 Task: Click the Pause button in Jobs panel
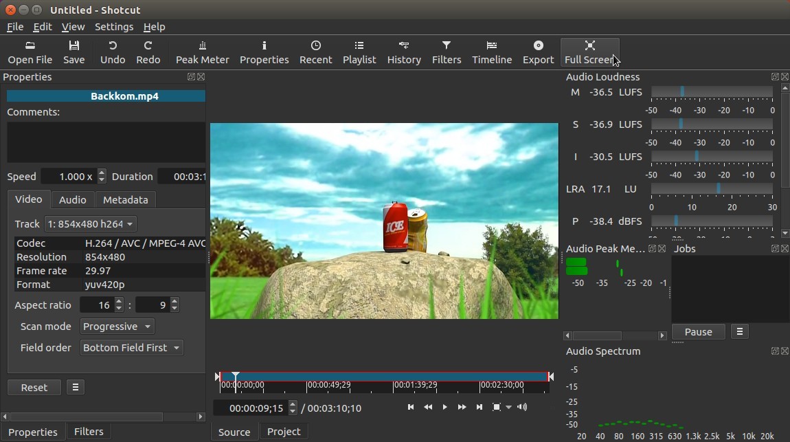(x=698, y=332)
